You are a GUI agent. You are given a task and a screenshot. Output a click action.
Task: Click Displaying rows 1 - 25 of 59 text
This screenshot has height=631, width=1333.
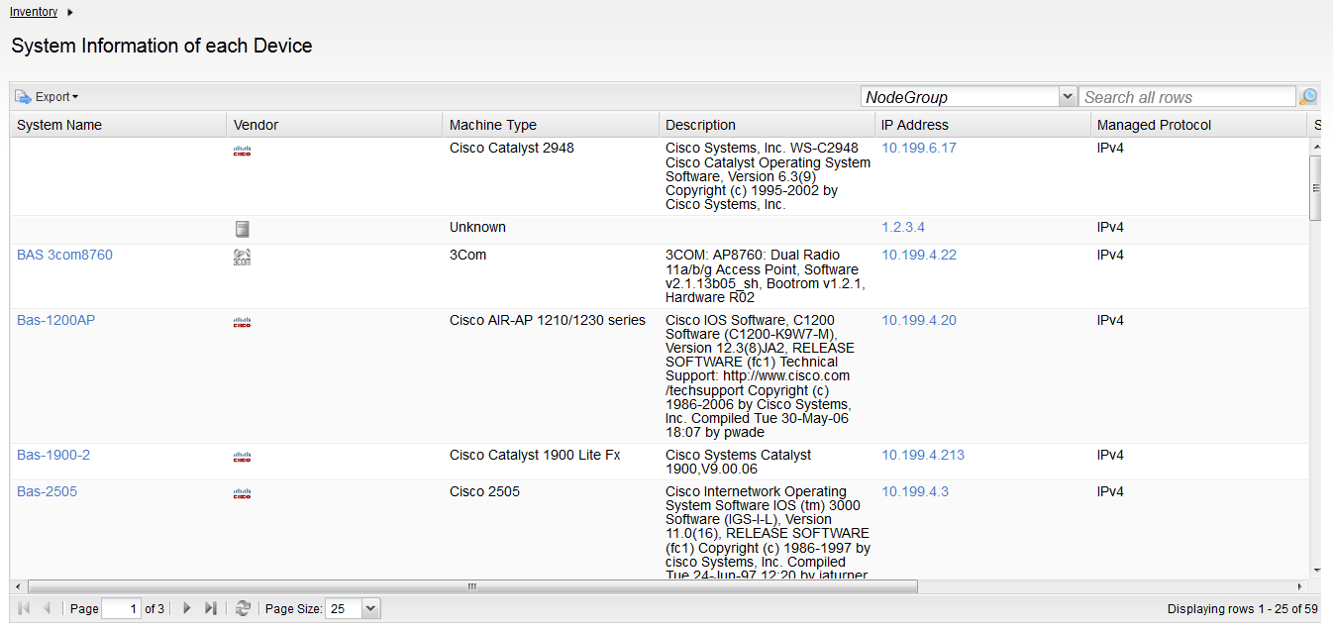pyautogui.click(x=1242, y=609)
